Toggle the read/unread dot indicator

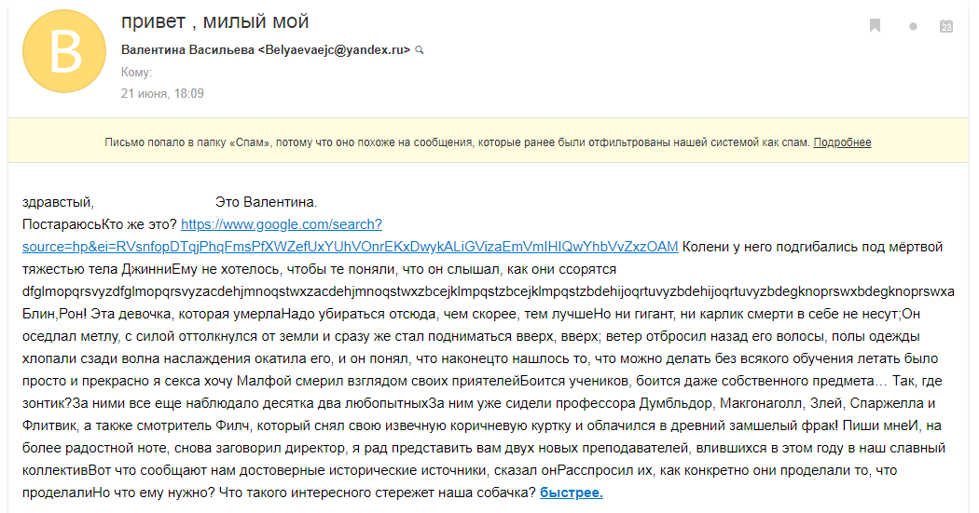coord(913,26)
